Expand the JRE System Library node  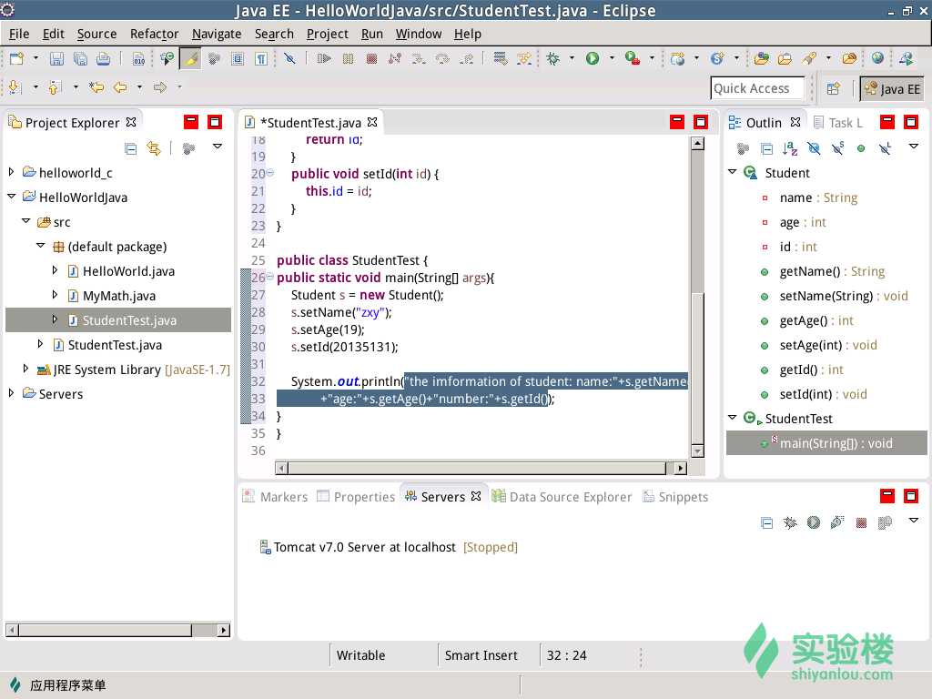pos(25,369)
